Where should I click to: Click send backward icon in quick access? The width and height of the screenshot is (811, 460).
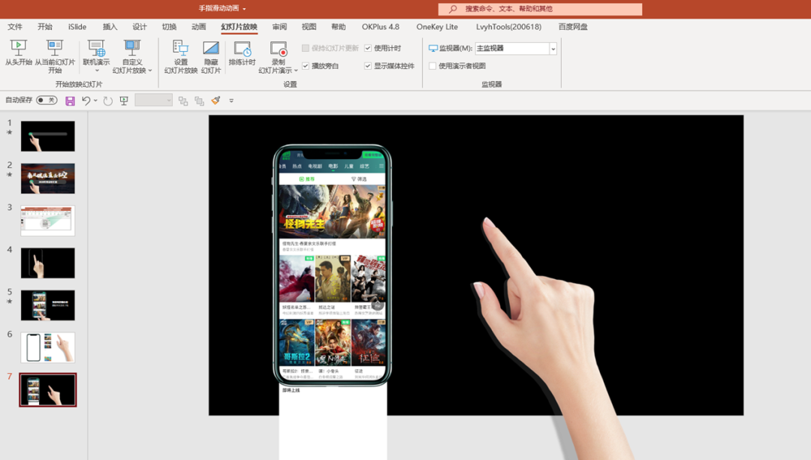[199, 101]
